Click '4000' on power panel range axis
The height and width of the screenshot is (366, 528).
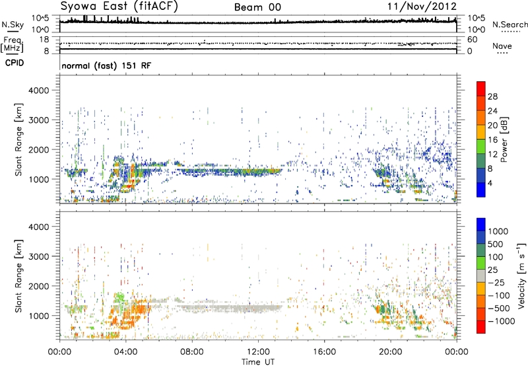[38, 91]
